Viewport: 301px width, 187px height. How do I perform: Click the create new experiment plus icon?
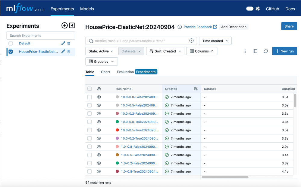click(x=64, y=26)
